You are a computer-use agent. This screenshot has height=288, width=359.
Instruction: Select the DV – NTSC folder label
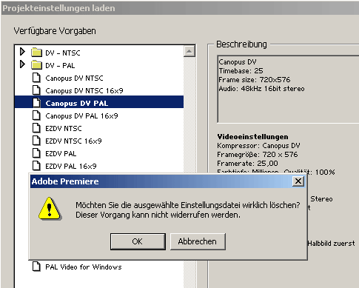tap(63, 53)
